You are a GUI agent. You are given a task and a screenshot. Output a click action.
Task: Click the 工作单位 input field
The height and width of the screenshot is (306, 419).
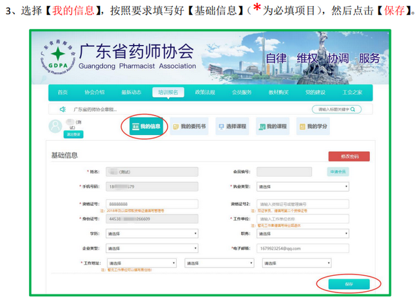tap(302, 219)
